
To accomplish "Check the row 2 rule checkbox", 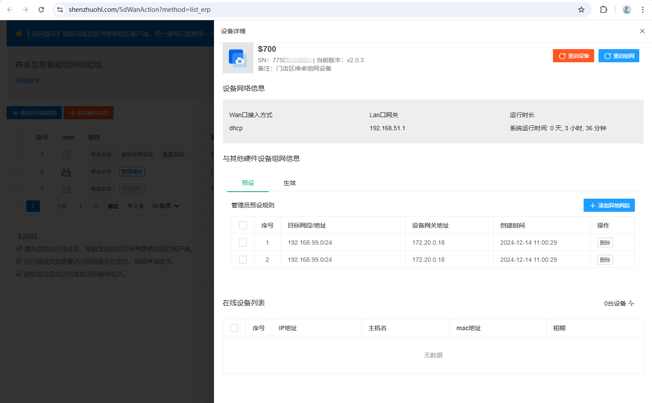I will 243,260.
